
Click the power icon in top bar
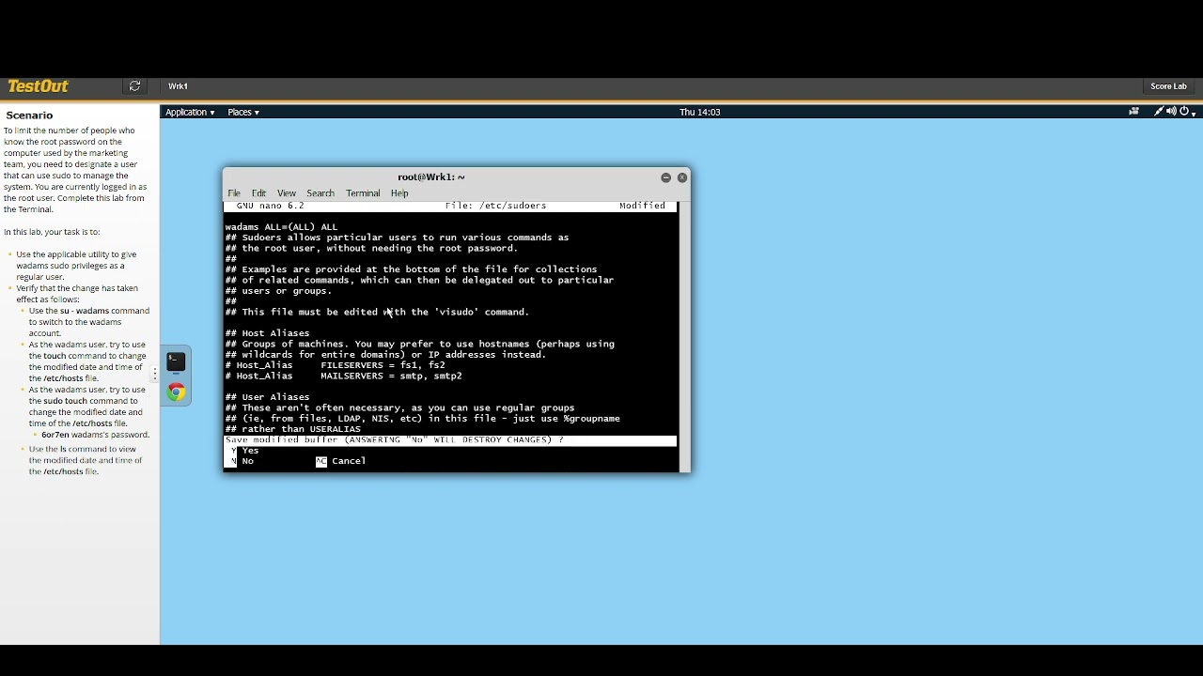[1184, 112]
